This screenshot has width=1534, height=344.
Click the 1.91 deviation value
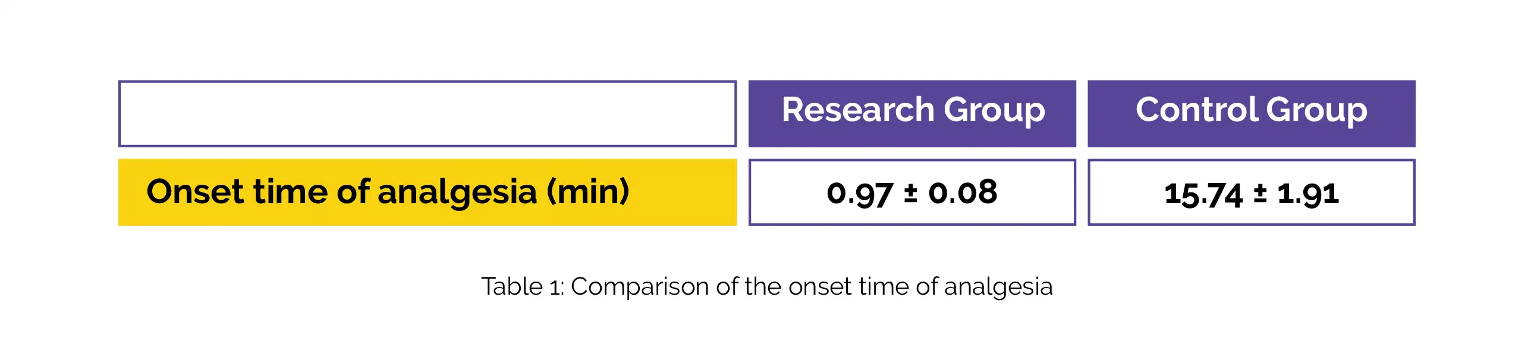pyautogui.click(x=1307, y=194)
